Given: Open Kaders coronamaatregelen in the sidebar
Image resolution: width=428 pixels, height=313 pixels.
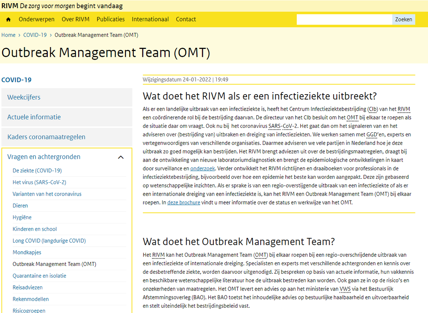Looking at the screenshot, I should coord(67,137).
